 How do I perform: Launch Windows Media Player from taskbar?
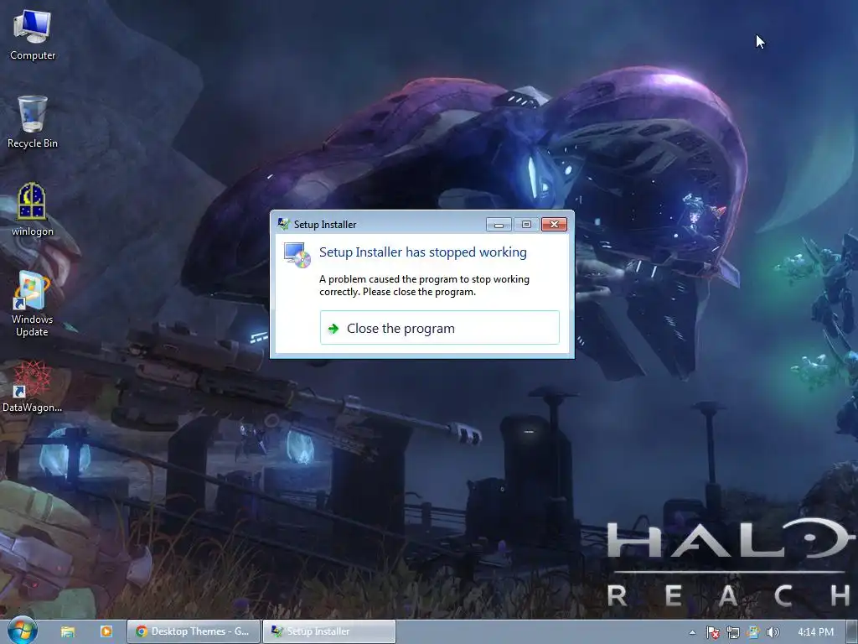[x=106, y=631]
